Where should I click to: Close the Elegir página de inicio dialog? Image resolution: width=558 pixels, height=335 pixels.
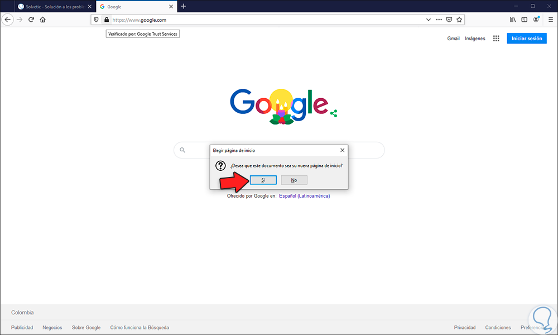point(343,150)
